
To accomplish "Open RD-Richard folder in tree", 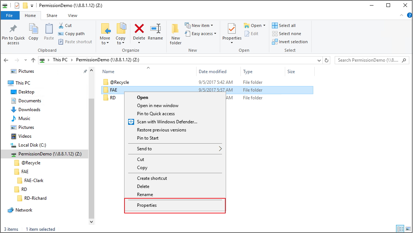I will (35, 198).
